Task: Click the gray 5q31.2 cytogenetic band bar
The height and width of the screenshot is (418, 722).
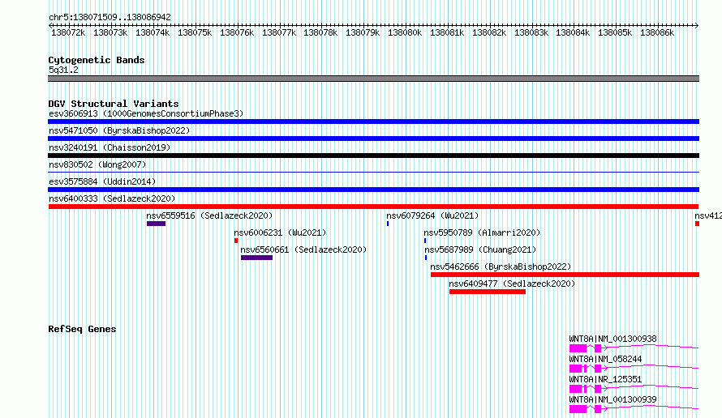Action: [x=373, y=79]
